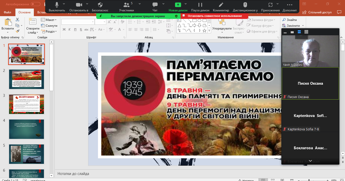Open the Розділ section dropdown
Image resolution: width=345 pixels, height=181 pixels.
coord(49,32)
